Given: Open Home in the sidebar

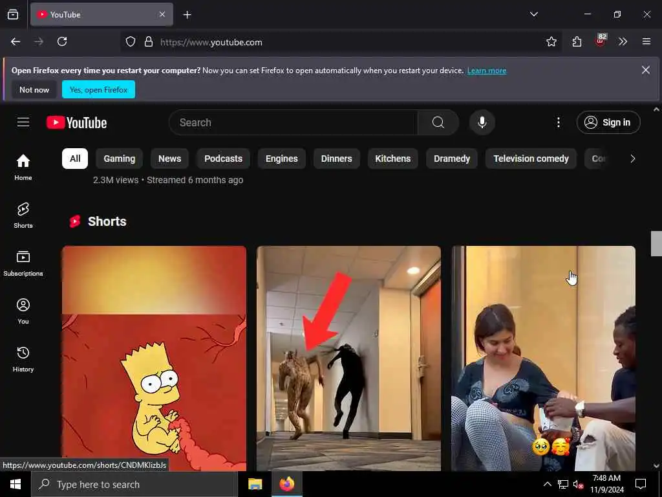Looking at the screenshot, I should click(23, 168).
